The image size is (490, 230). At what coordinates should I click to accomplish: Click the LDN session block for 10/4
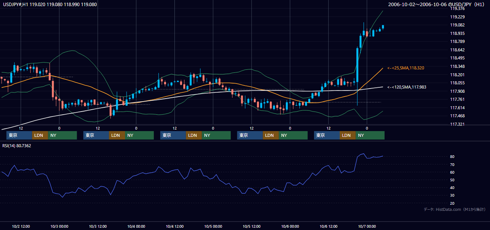[x=194, y=135]
